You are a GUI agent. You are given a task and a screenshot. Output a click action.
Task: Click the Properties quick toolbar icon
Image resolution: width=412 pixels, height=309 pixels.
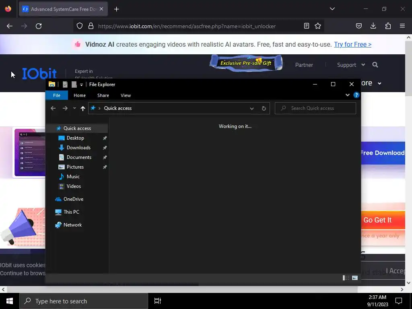[65, 84]
